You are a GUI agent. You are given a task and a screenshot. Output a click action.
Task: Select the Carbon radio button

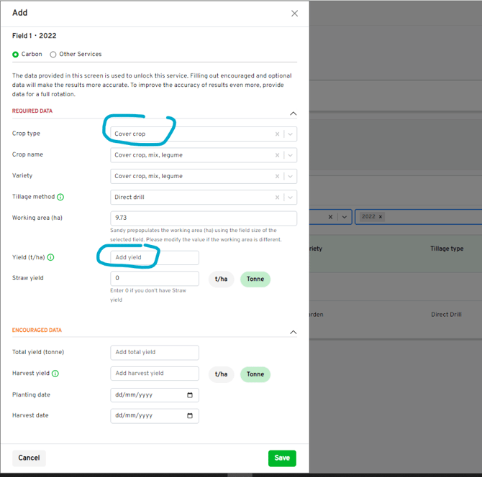click(16, 55)
